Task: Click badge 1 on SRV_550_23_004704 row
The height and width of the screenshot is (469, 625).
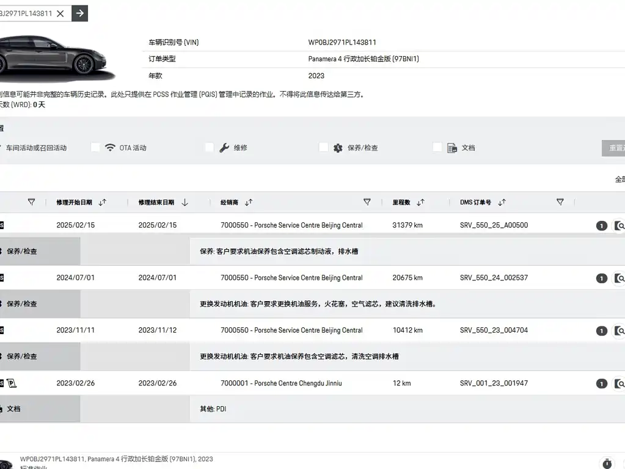Action: (x=602, y=331)
